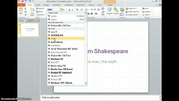The image size is (179, 101).
Task: Click the increase list level icon
Action: [95, 10]
